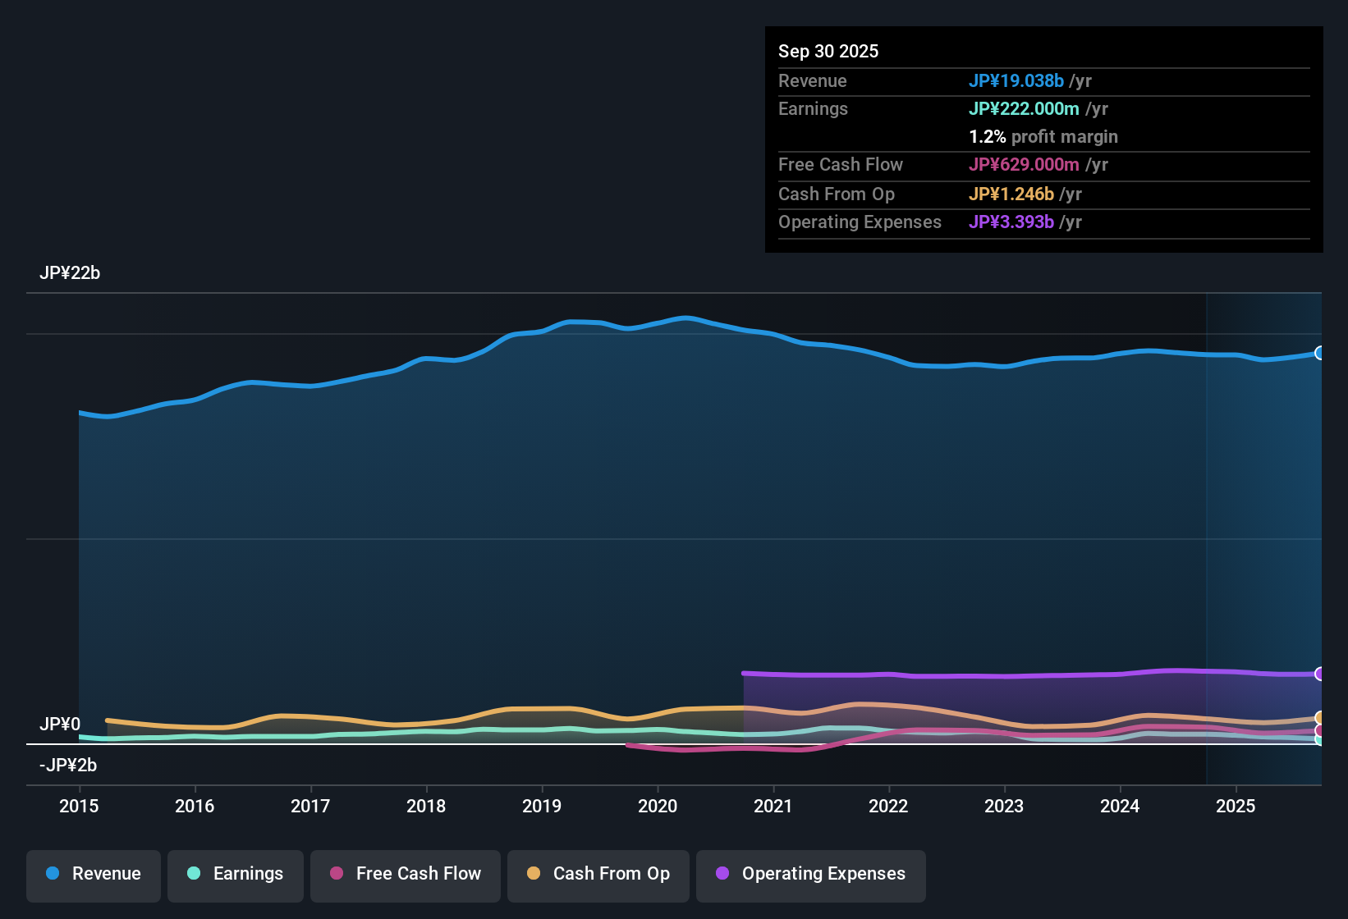1348x919 pixels.
Task: Click the Cash From Op endpoint marker
Action: tap(1320, 716)
